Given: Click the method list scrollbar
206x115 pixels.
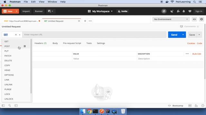Looking at the screenshot, I should click(x=31, y=66).
